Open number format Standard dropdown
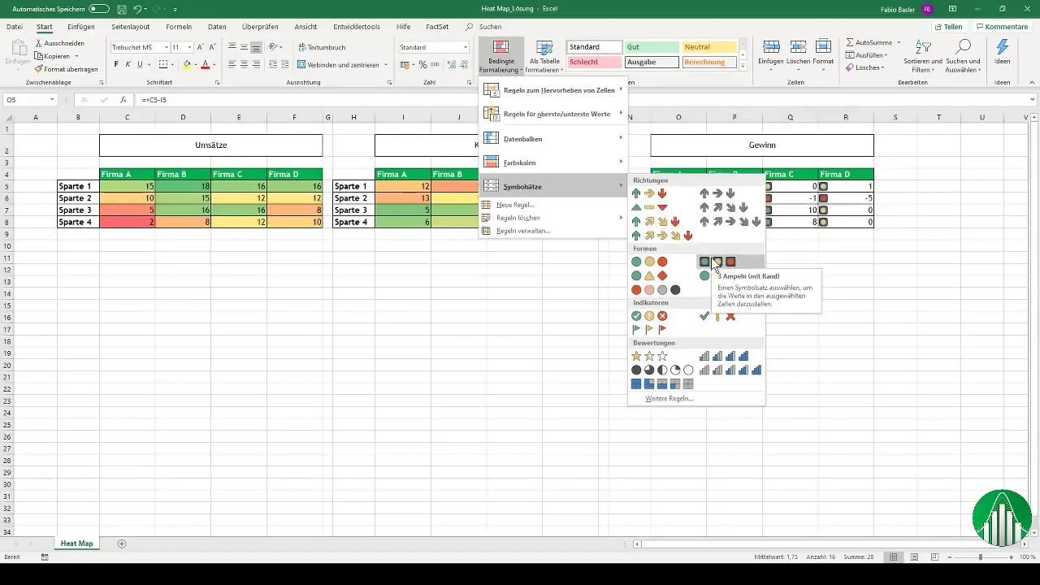The image size is (1040, 585). click(x=466, y=47)
